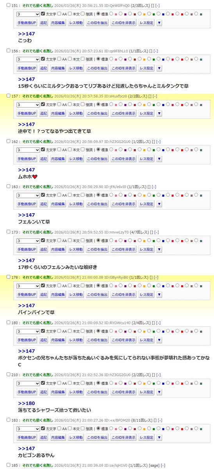
Task: Choose the orange color radio on post 157
Action: [139, 104]
